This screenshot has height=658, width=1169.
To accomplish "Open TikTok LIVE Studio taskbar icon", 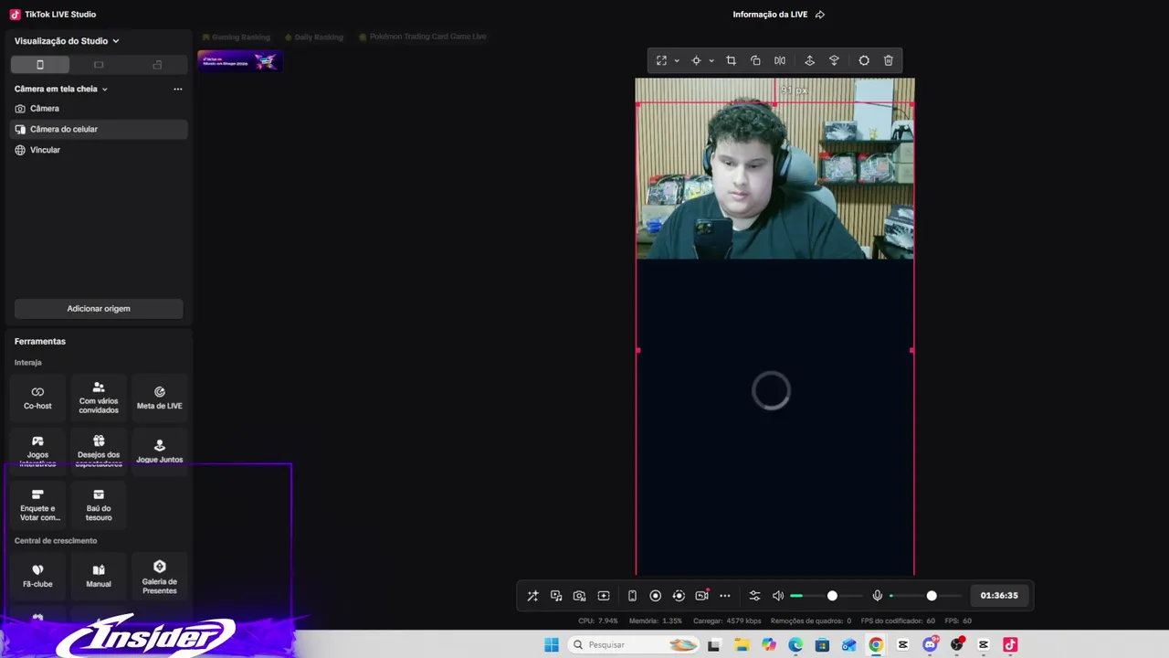I will click(x=1010, y=645).
